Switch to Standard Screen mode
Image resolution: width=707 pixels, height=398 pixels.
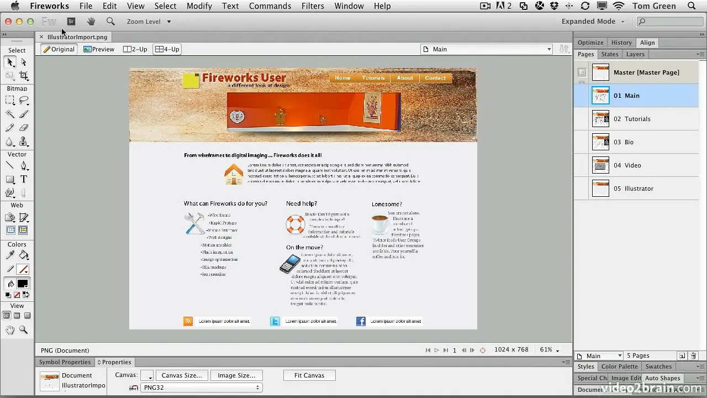[7, 316]
